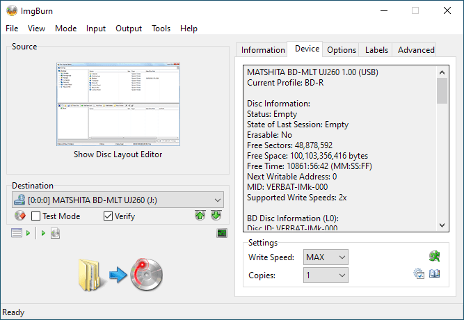
Task: Switch to the Options tab
Action: click(342, 49)
